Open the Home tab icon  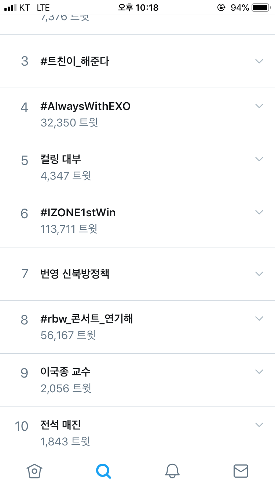click(x=34, y=471)
